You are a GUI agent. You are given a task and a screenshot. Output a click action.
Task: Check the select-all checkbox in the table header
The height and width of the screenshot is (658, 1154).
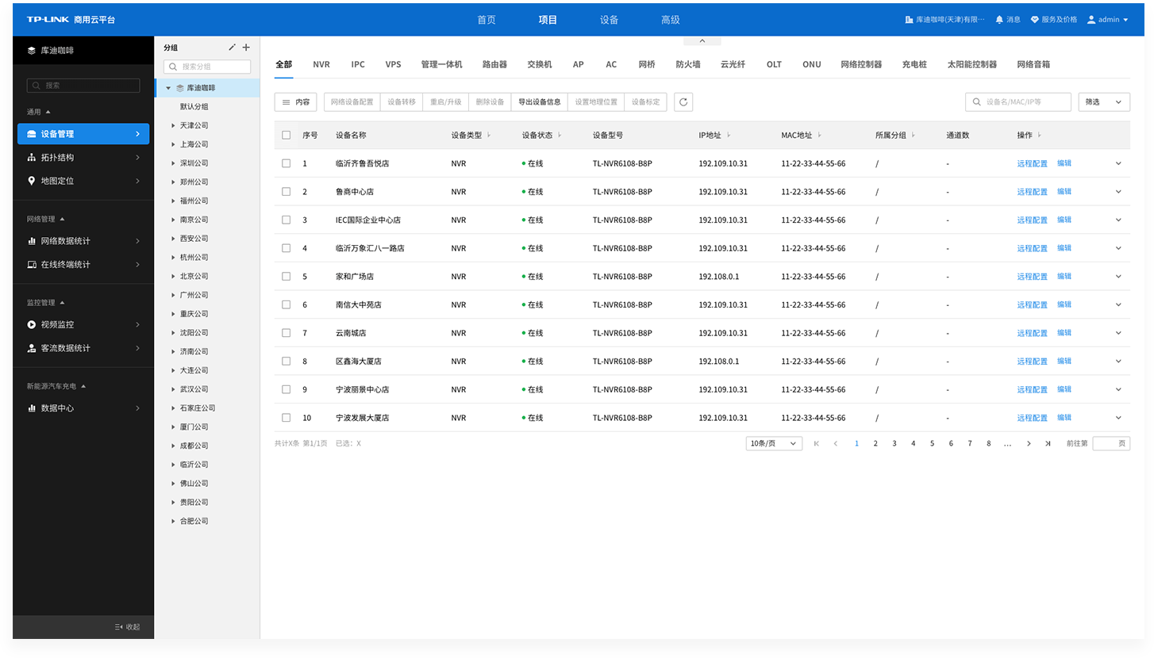coord(286,135)
